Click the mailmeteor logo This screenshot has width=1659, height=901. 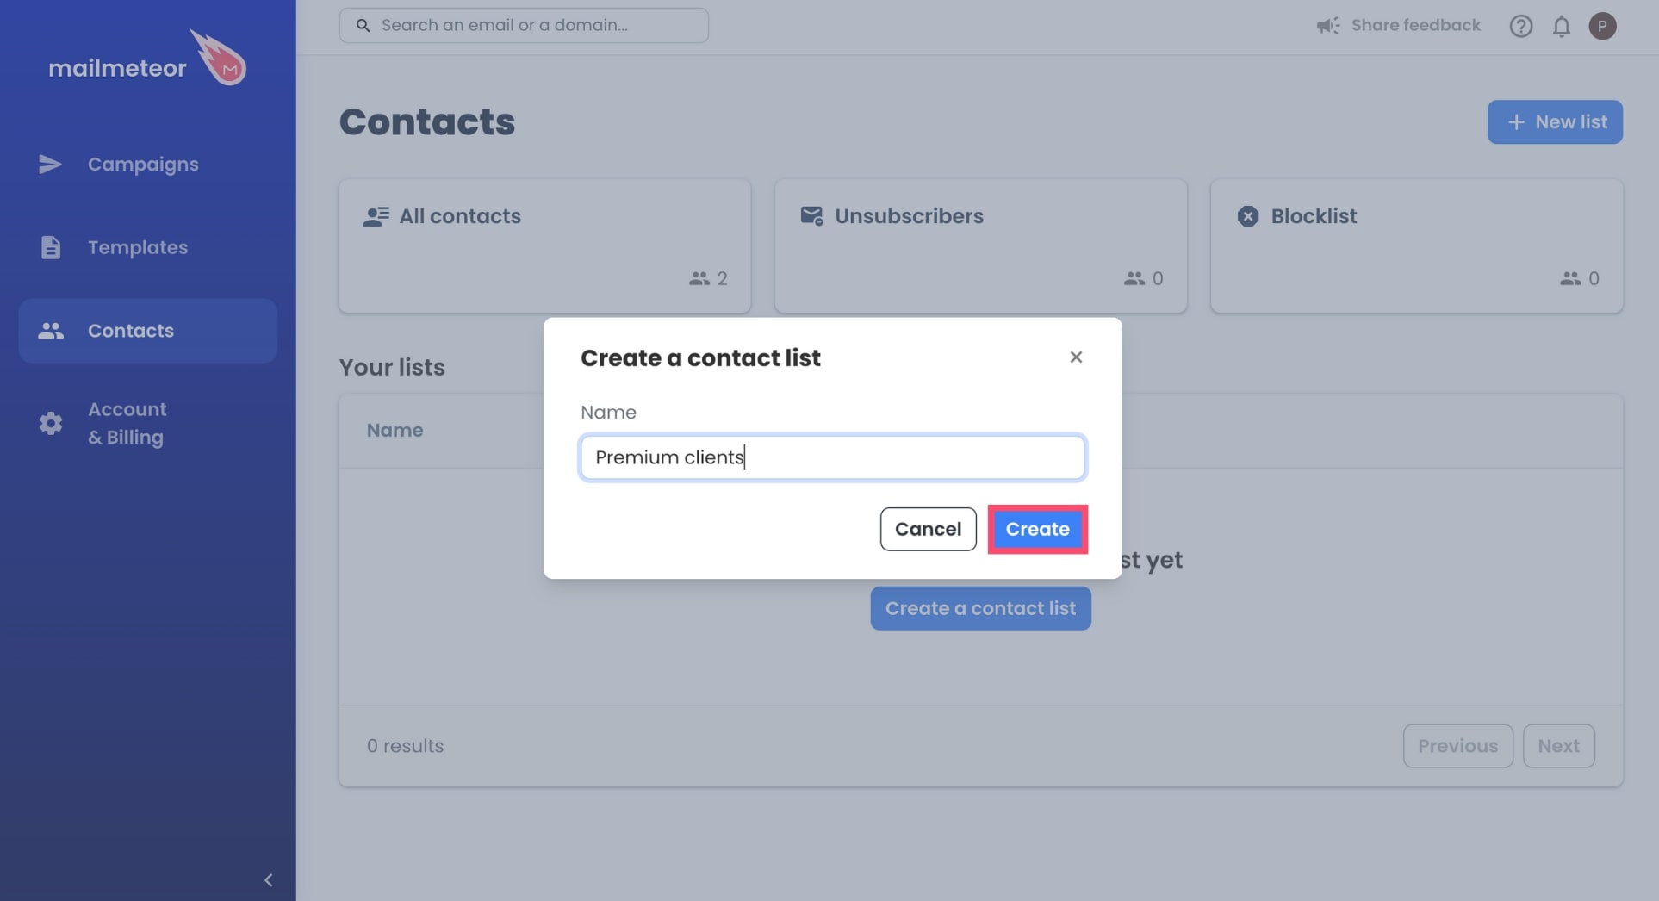coord(147,59)
